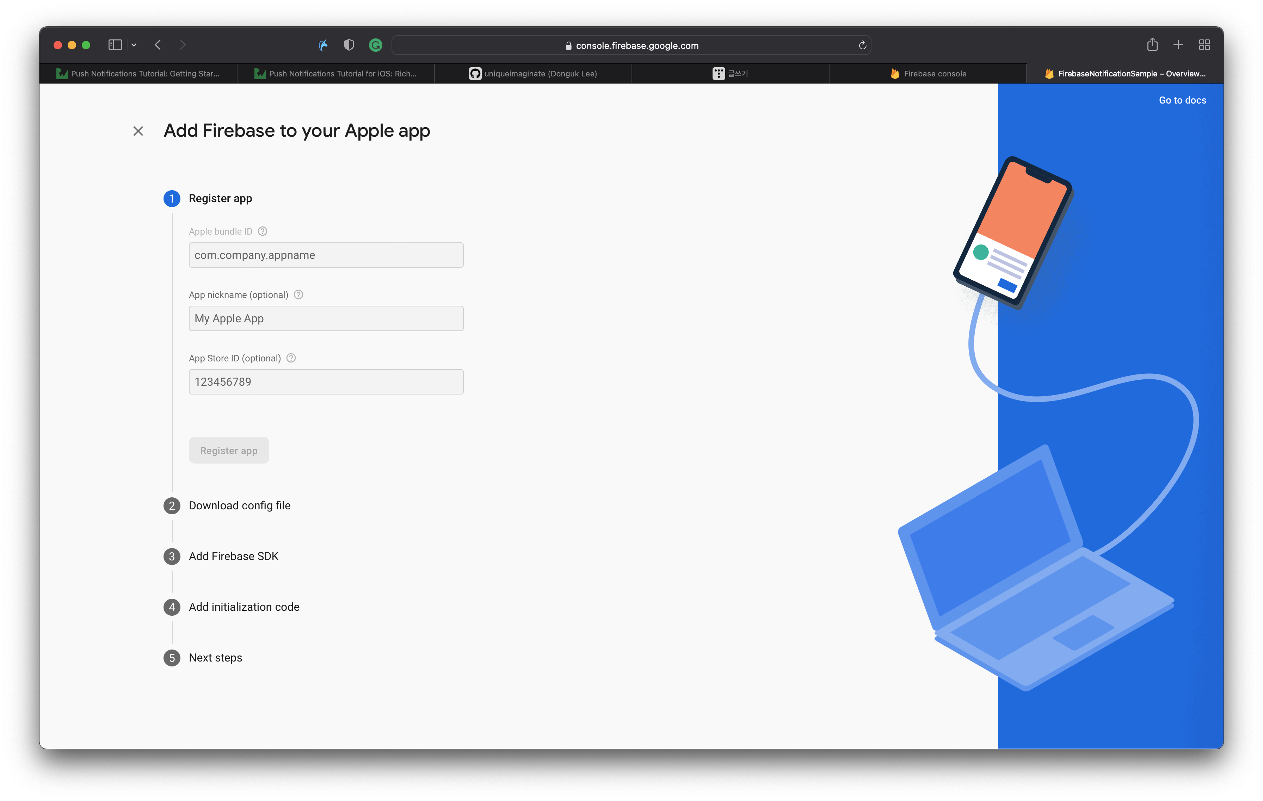The width and height of the screenshot is (1263, 801).
Task: Click the GitHub favicon on uniqueimaginate tab
Action: [x=475, y=74]
